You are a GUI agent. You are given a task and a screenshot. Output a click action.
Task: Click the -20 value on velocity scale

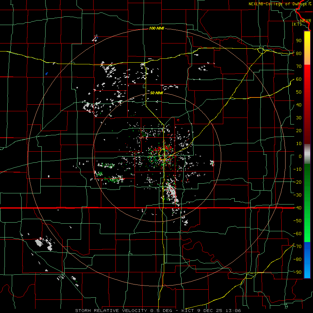click(297, 182)
